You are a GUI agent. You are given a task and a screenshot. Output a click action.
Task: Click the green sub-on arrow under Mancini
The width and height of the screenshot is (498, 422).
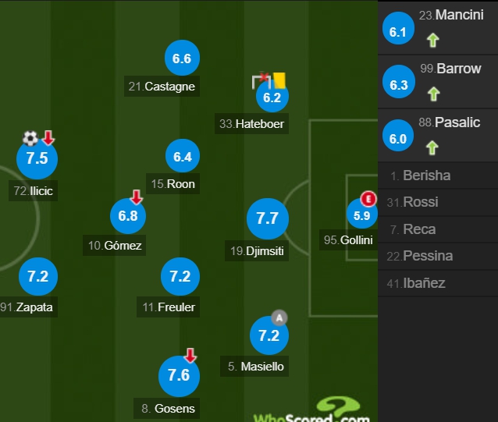[433, 41]
